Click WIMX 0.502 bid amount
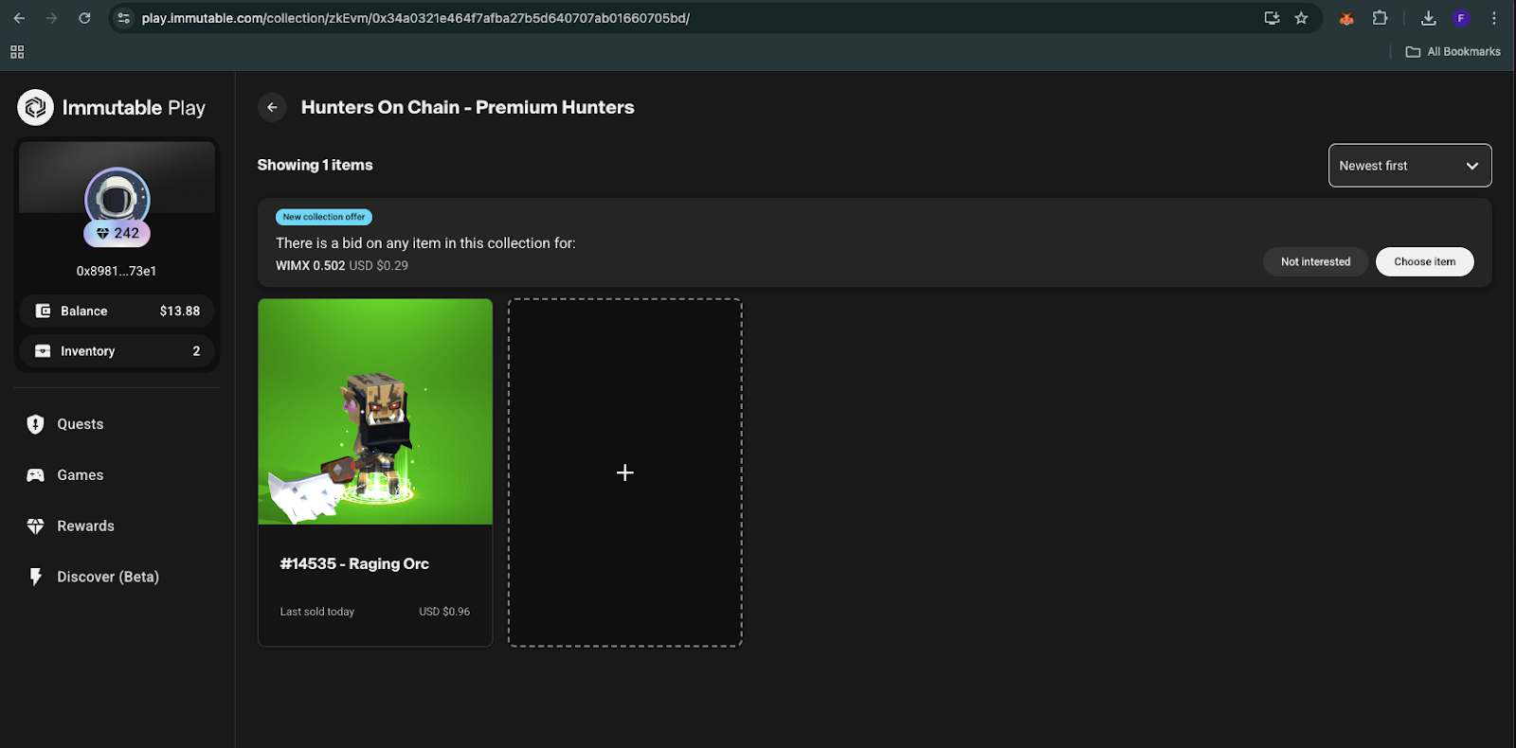The height and width of the screenshot is (748, 1516). 311,266
